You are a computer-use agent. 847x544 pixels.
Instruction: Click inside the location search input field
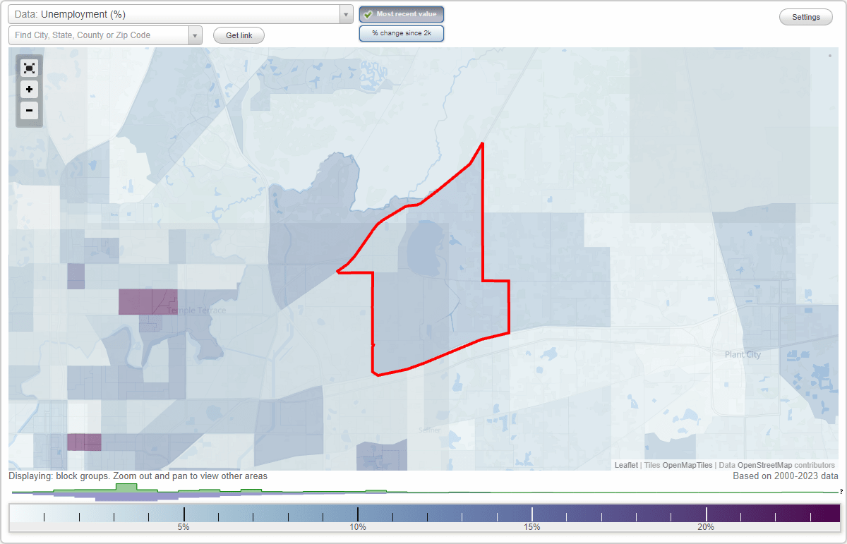point(99,35)
